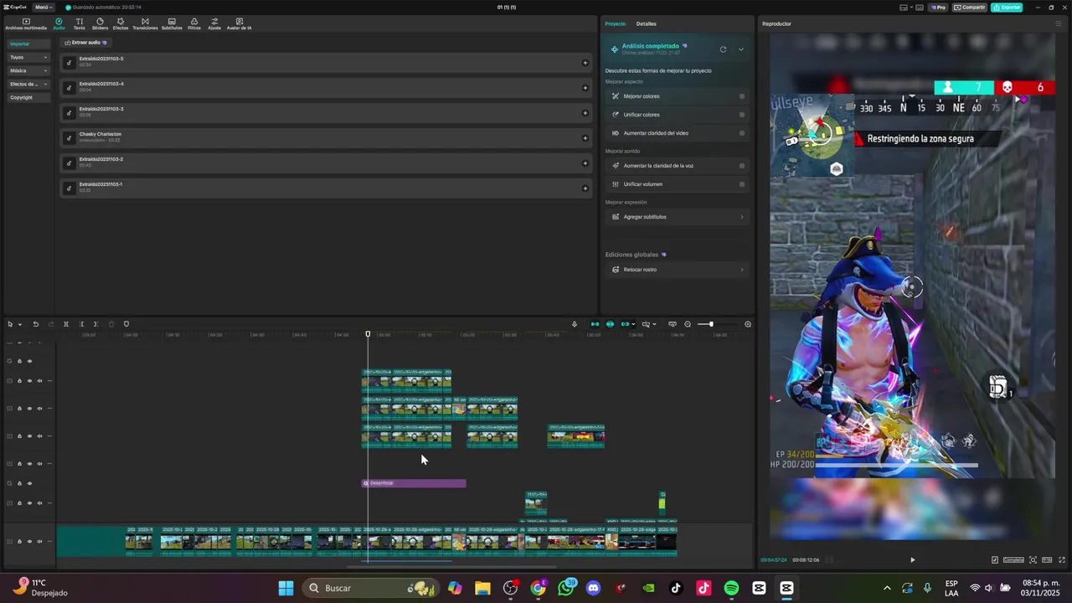Open the Texto tool tab

pos(79,23)
